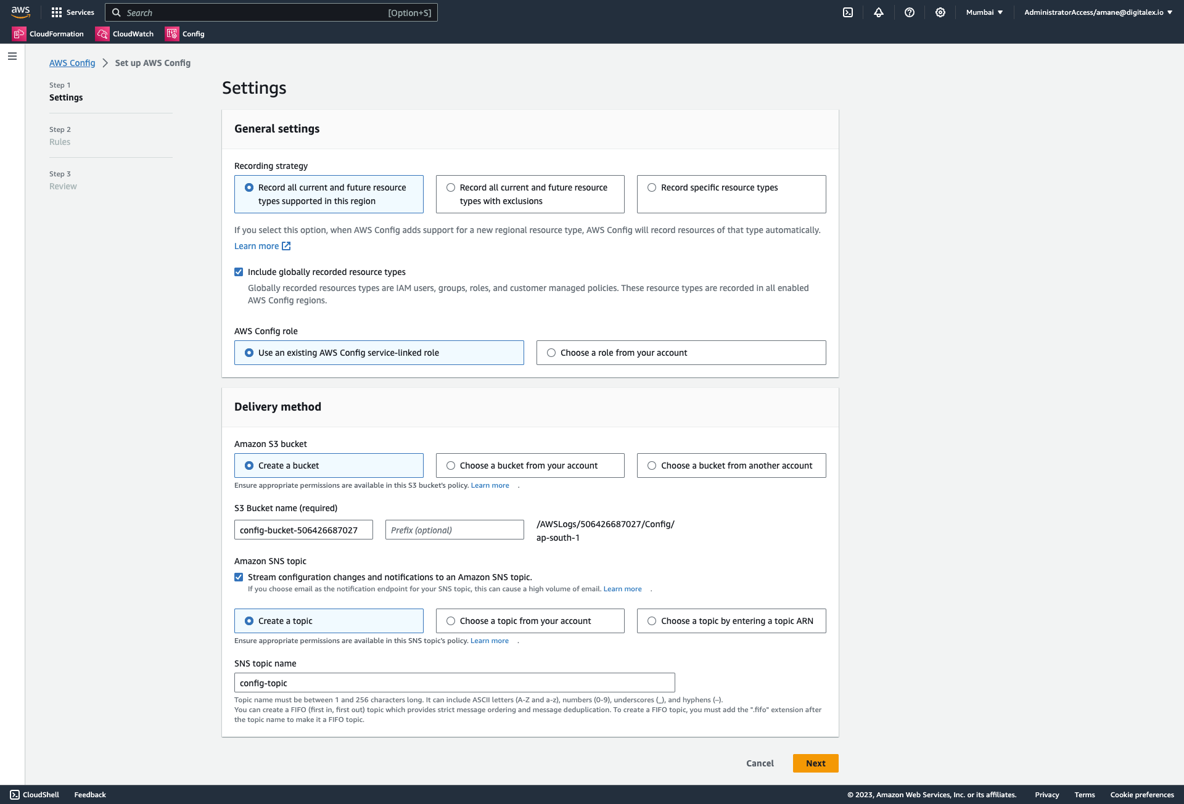Click the SNS topic name input field
This screenshot has height=804, width=1184.
454,683
